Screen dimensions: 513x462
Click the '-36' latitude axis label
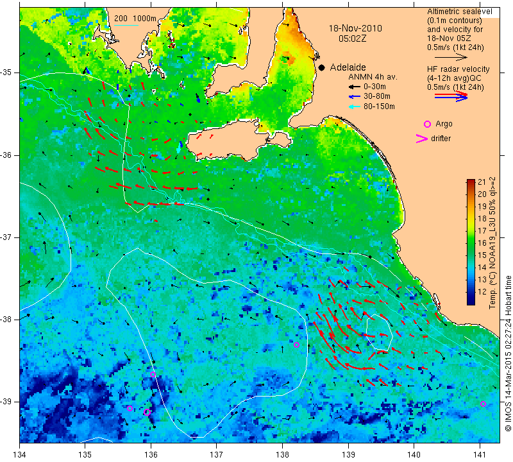[x=7, y=155]
